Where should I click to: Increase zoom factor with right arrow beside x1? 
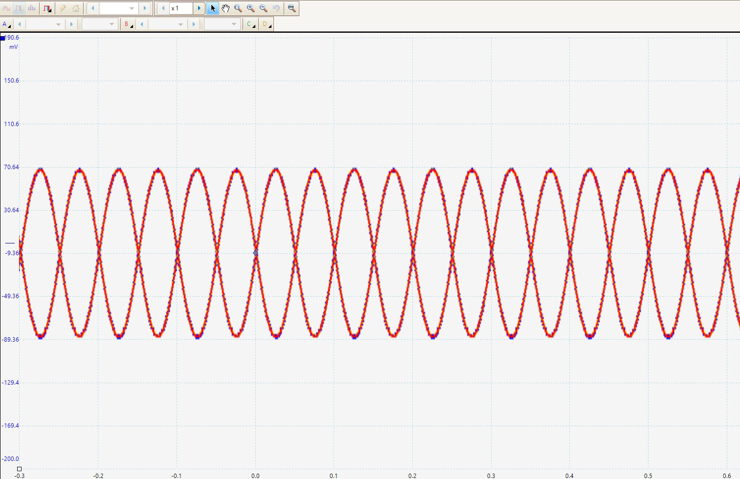[x=199, y=8]
